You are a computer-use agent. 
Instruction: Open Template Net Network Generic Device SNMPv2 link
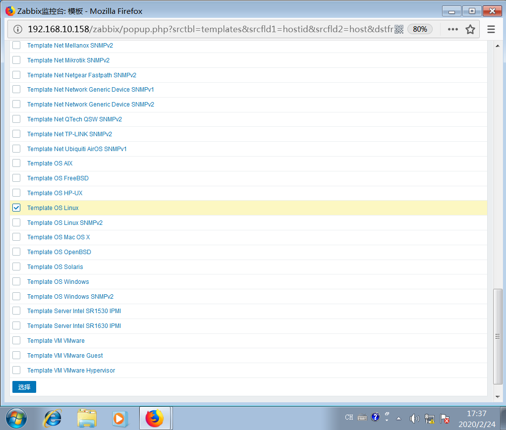coord(91,104)
